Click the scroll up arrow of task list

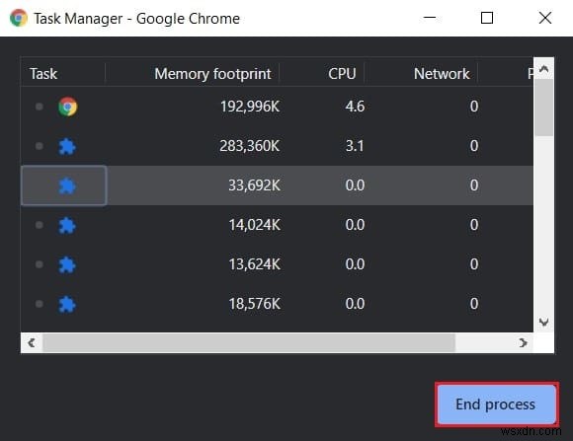click(543, 69)
